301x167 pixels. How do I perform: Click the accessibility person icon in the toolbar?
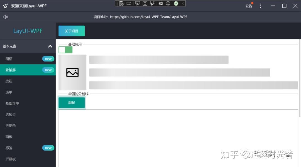click(168, 4)
